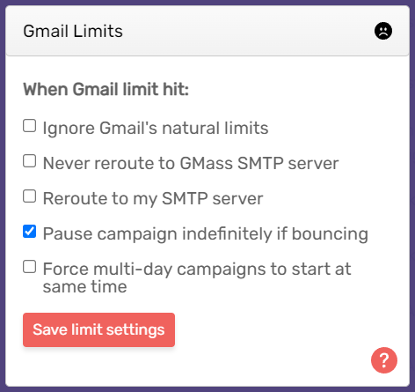Image resolution: width=415 pixels, height=392 pixels.
Task: Click the "same time" wrapped label line
Action: pos(85,286)
